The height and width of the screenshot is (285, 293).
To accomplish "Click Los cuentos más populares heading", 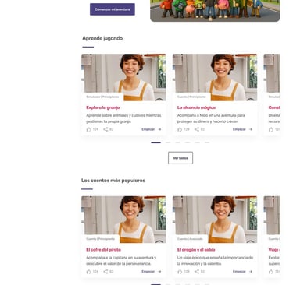I will (113, 181).
